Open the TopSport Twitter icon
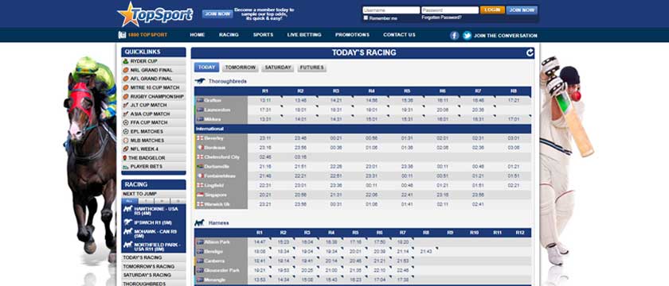669x286 pixels. pos(468,35)
